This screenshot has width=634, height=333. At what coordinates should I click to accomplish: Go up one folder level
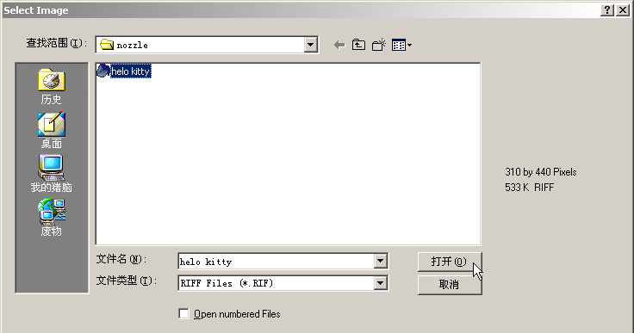click(x=358, y=45)
